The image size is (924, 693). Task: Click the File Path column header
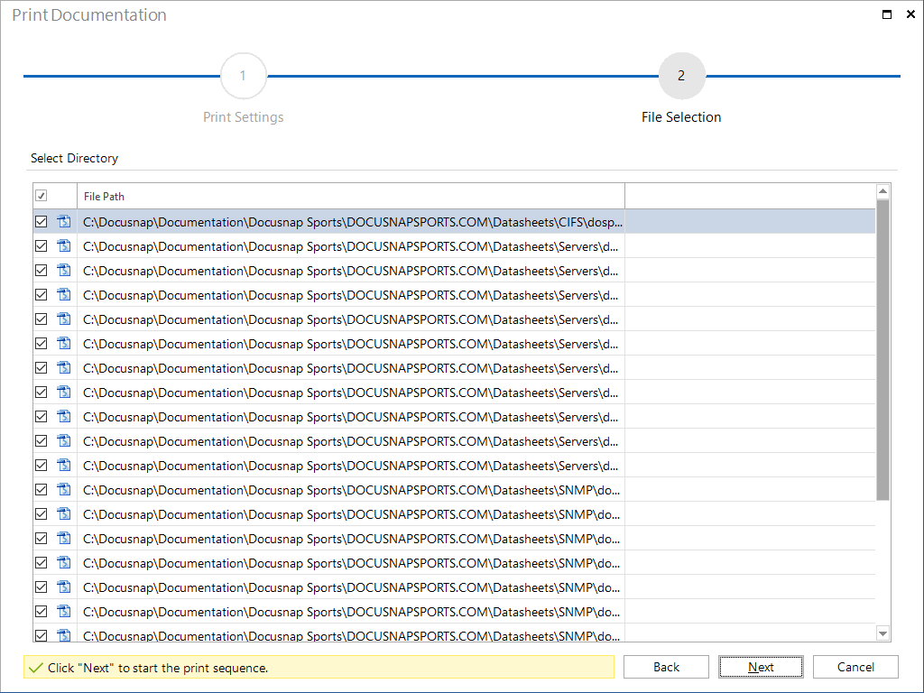[351, 196]
